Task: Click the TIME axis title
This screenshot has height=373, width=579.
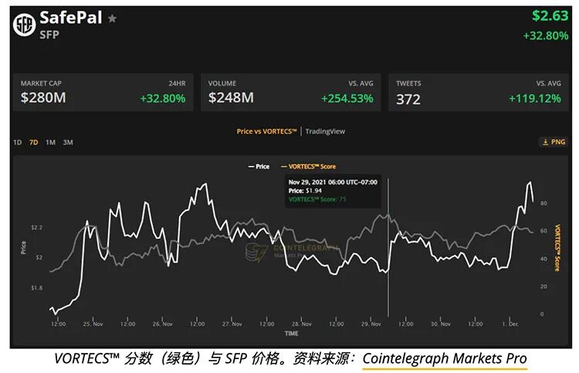Action: click(x=291, y=334)
